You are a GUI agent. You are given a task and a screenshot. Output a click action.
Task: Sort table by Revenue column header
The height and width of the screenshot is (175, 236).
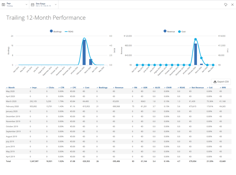[118, 87]
